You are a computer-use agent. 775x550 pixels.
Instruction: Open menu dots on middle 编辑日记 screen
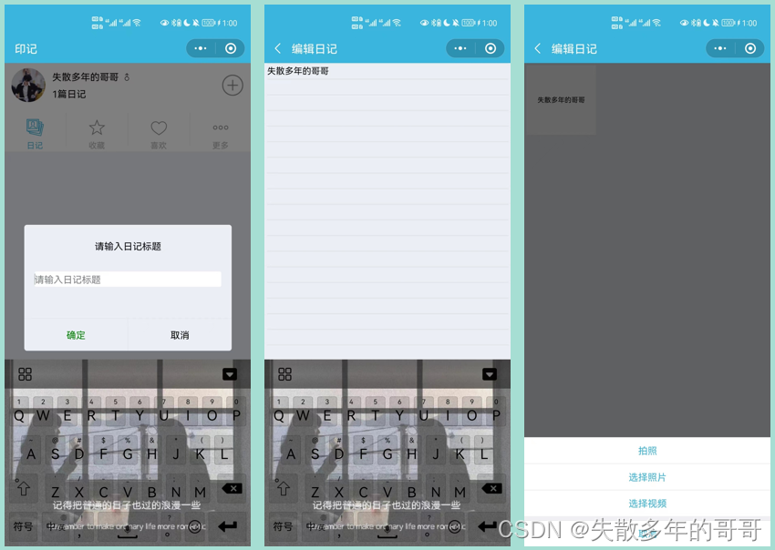click(x=460, y=48)
